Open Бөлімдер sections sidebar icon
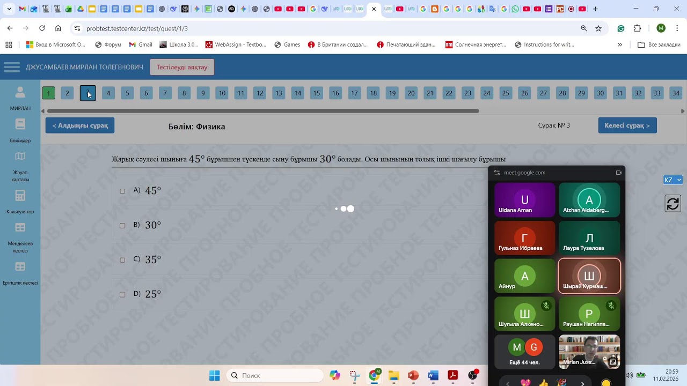 coord(20,124)
